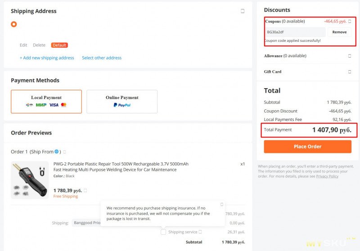This screenshot has height=251, width=360.
Task: Click the icon next to Ship From
Action: click(64, 152)
